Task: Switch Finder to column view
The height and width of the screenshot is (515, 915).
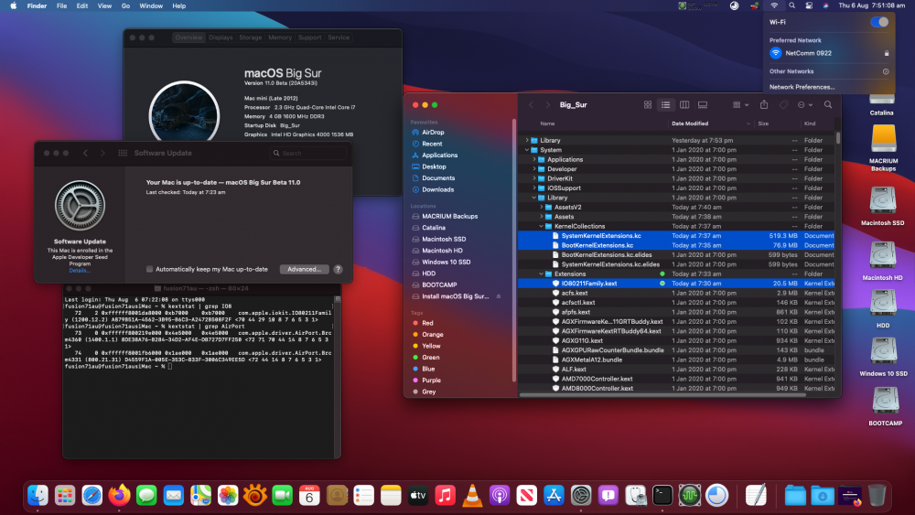Action: pos(684,105)
